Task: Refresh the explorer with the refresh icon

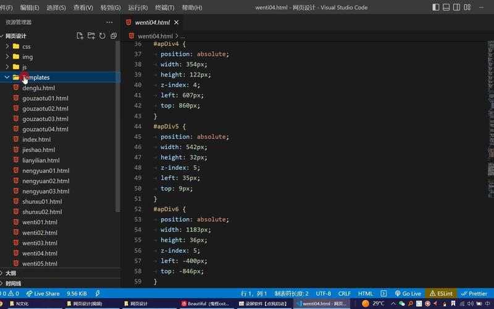Action: 103,36
